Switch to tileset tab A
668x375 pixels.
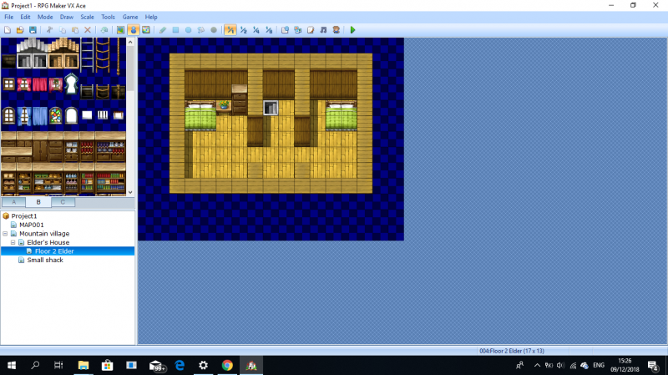pyautogui.click(x=13, y=202)
